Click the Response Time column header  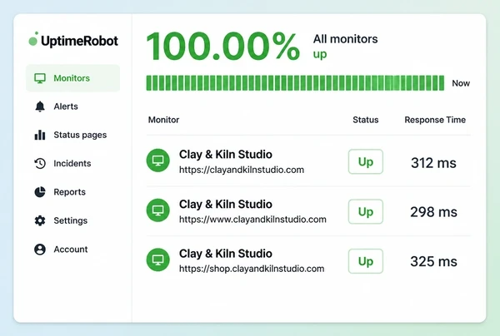pos(435,120)
